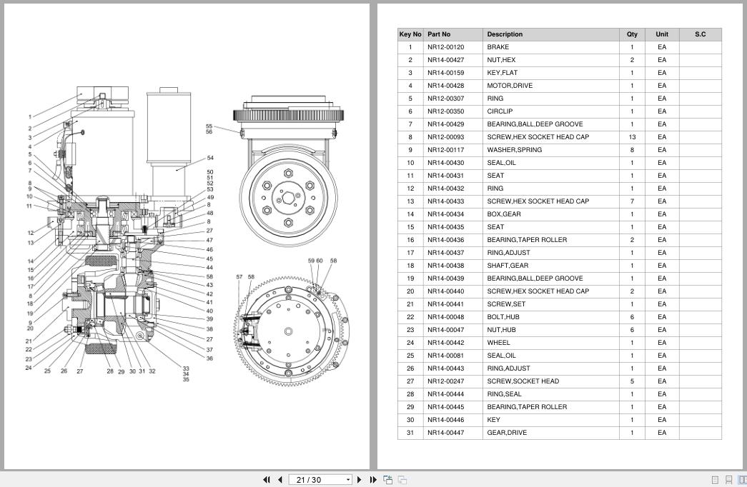Image resolution: width=747 pixels, height=487 pixels.
Task: Select part number NR12-00120 for BRAKE
Action: [x=445, y=47]
